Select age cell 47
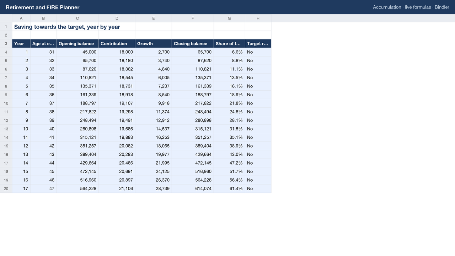Screen dimensions: 455x256 click(x=43, y=188)
